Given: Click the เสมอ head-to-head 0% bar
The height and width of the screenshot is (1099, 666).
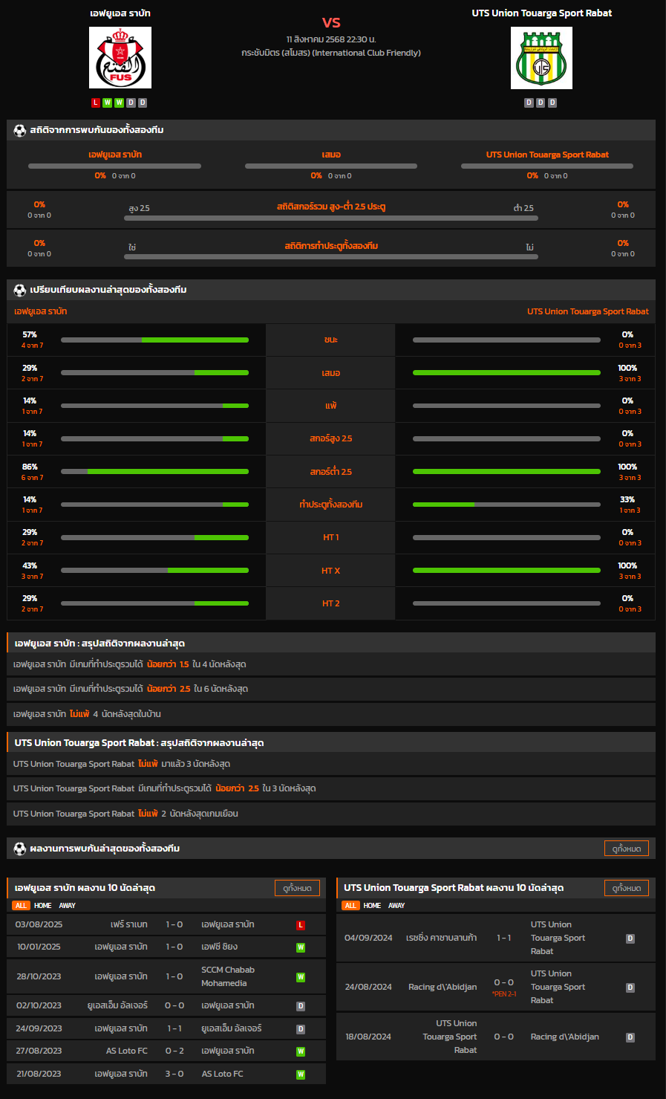Looking at the screenshot, I should (x=331, y=166).
